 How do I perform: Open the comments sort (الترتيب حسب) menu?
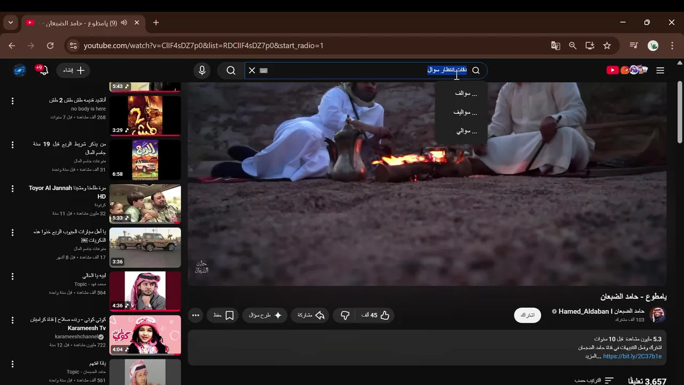click(594, 381)
